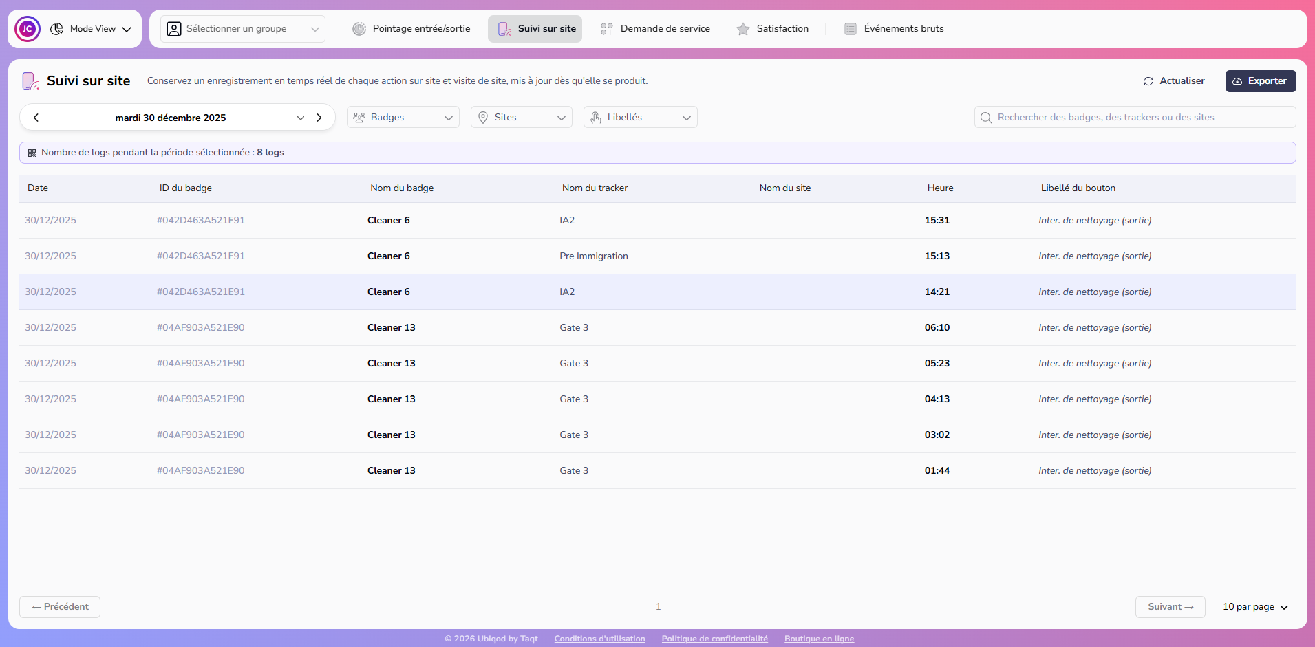This screenshot has height=647, width=1315.
Task: Expand the Sélectionner un groupe selector
Action: pos(243,29)
